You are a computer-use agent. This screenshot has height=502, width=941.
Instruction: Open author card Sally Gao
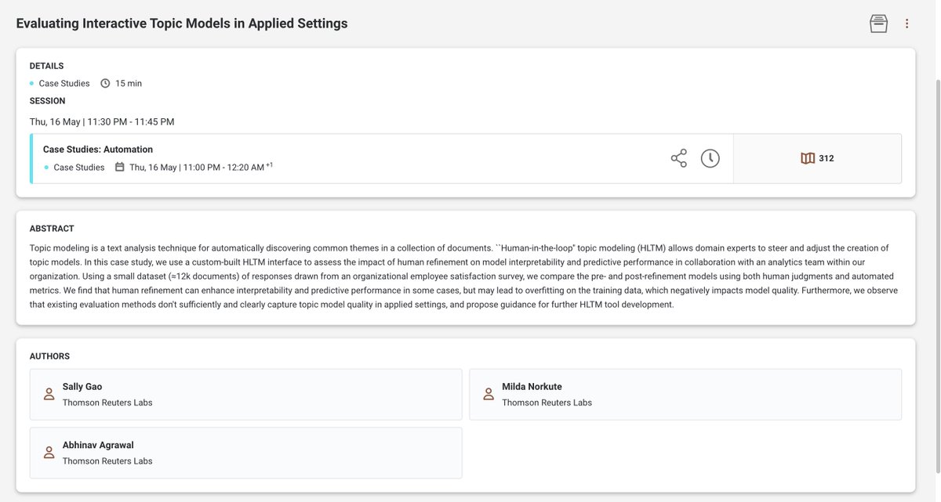pos(246,395)
